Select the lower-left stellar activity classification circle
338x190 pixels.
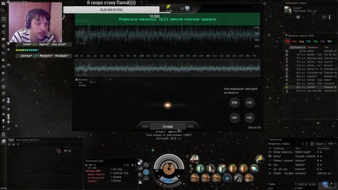pos(234,118)
